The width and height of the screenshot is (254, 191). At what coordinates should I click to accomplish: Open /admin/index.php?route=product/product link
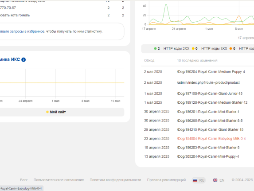tap(208, 82)
